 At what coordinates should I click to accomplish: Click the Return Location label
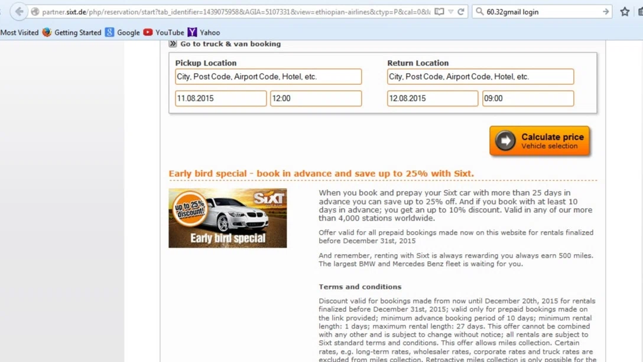(418, 63)
